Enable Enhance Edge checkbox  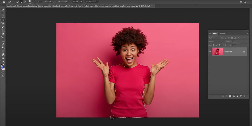point(58,2)
